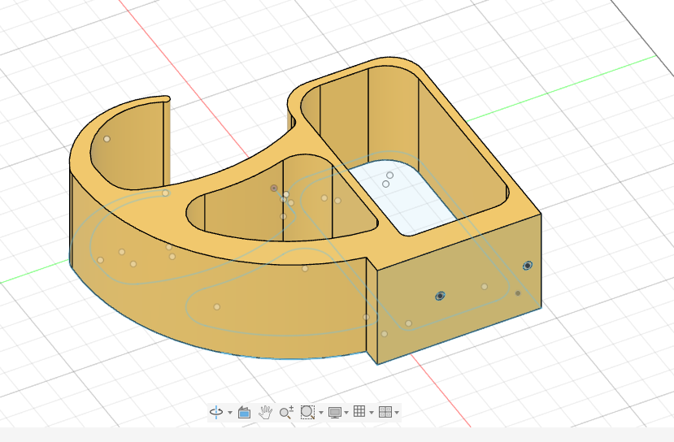The width and height of the screenshot is (674, 442).
Task: Open the Viewports dropdown arrow
Action: (397, 413)
